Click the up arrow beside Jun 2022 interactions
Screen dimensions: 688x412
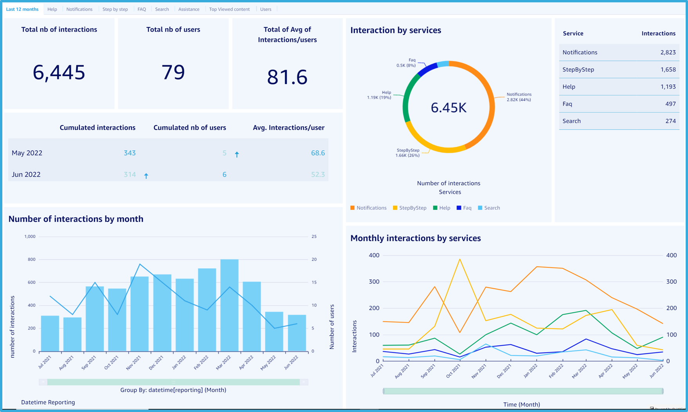click(x=146, y=176)
